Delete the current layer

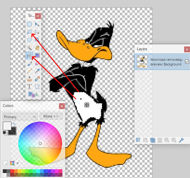pyautogui.click(x=145, y=140)
